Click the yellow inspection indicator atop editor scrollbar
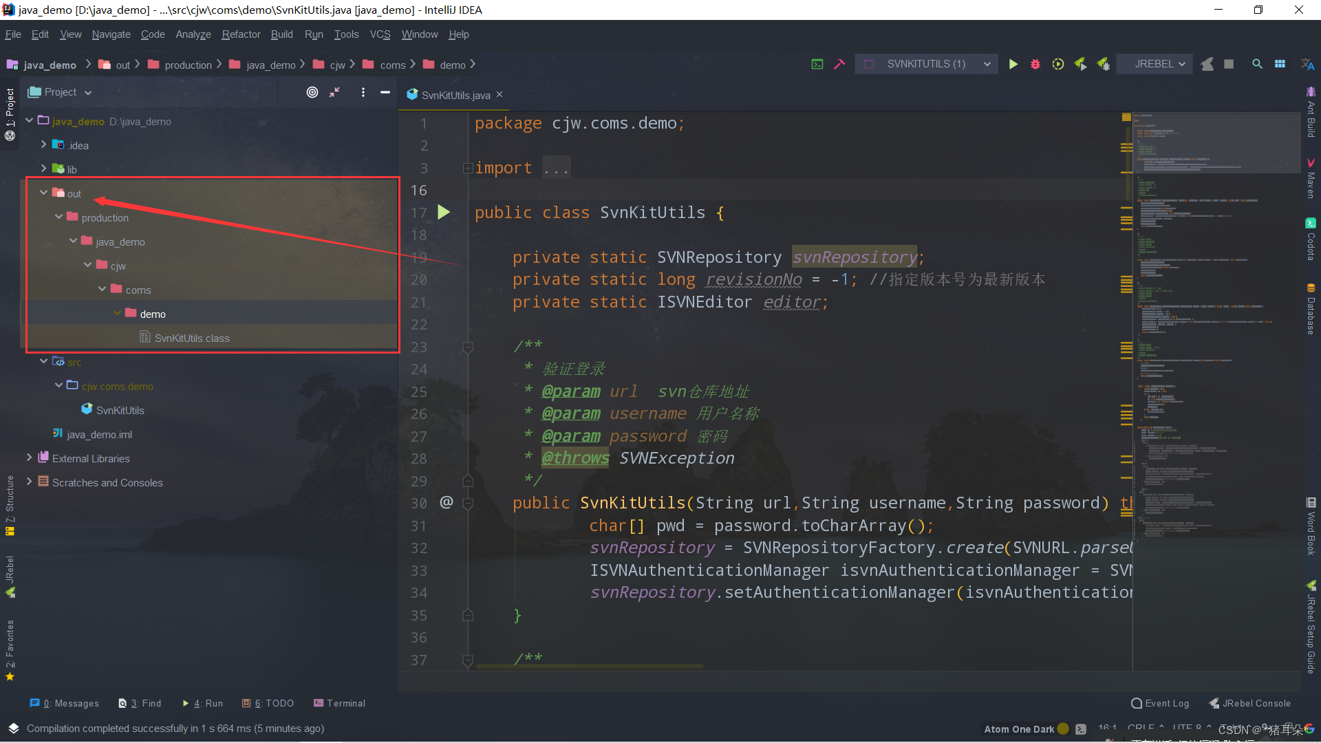Viewport: 1321px width, 743px height. (1126, 118)
